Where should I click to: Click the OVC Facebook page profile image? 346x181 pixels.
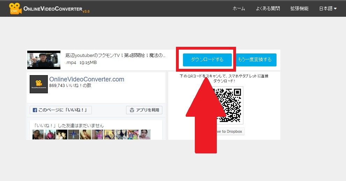point(39,84)
